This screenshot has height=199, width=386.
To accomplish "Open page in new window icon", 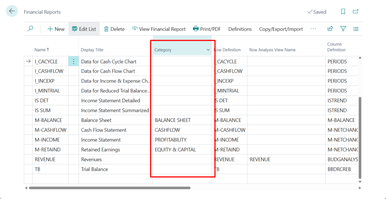I will click(355, 12).
